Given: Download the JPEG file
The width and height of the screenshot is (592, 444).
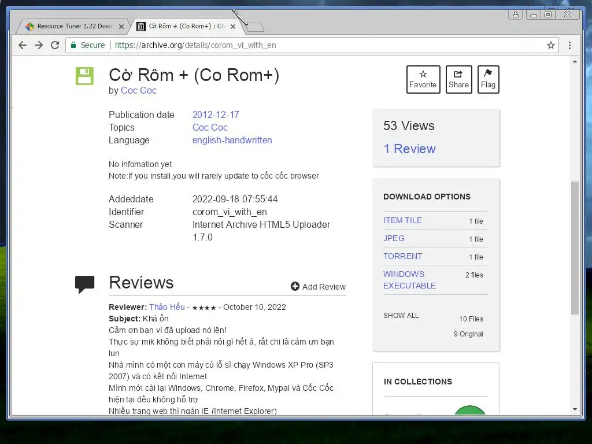Looking at the screenshot, I should 394,238.
